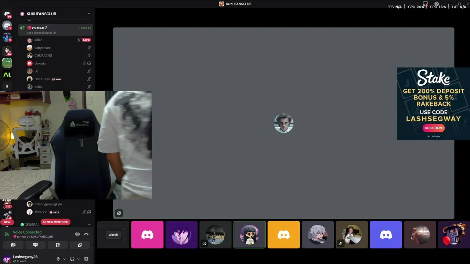The width and height of the screenshot is (470, 264).
Task: Open the Activities launcher icon
Action: click(58, 245)
